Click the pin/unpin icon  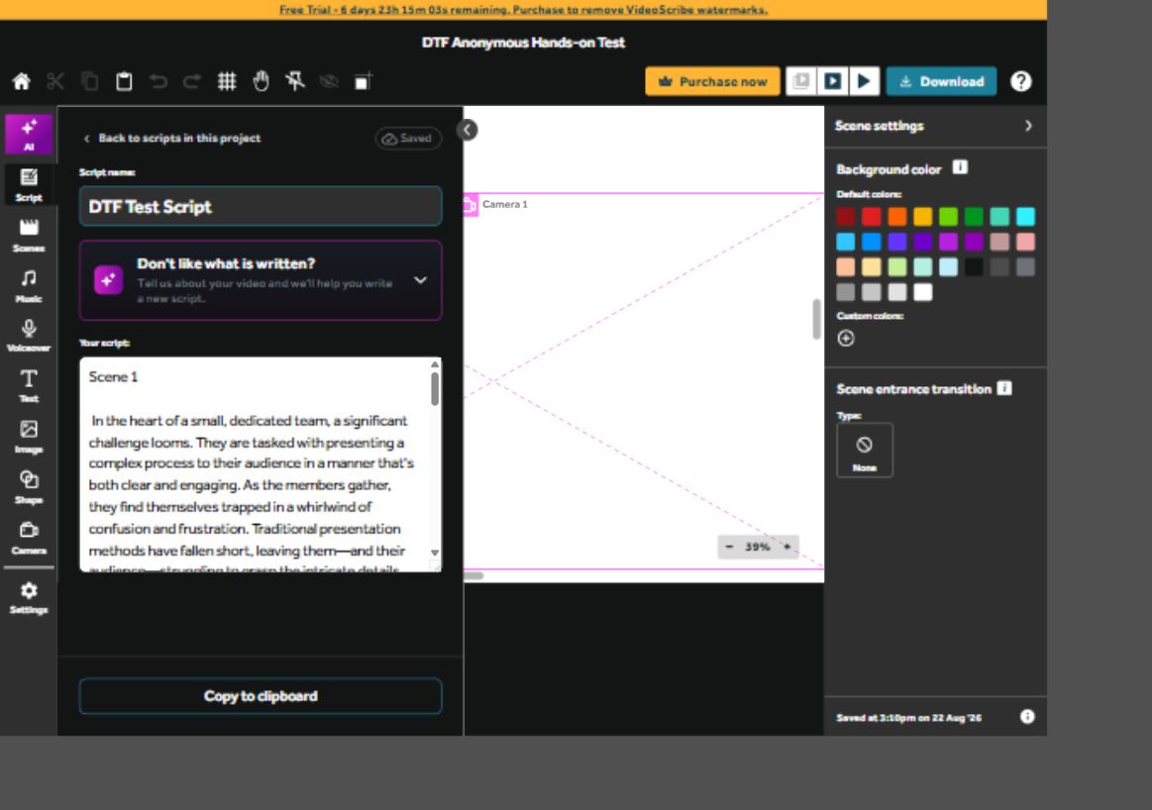(295, 81)
